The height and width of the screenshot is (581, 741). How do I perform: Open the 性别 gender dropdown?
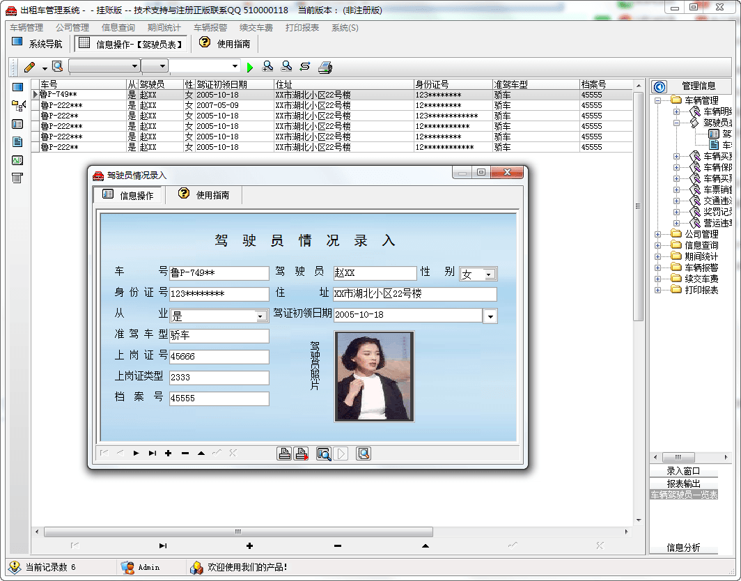tap(489, 274)
